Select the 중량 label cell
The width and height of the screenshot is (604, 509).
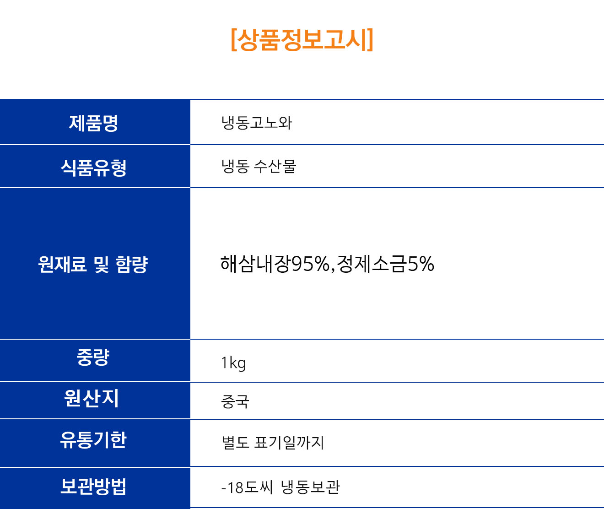[x=95, y=360]
